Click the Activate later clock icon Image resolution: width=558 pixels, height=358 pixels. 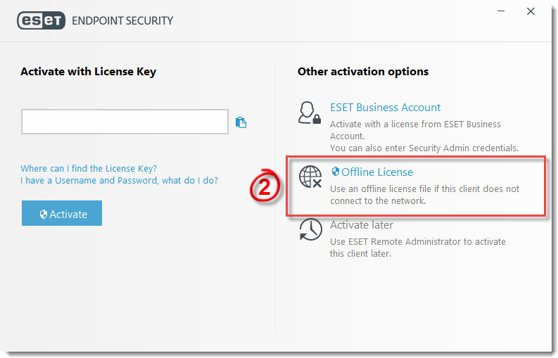(310, 229)
